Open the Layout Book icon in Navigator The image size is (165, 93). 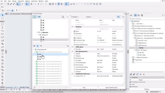[139, 15]
